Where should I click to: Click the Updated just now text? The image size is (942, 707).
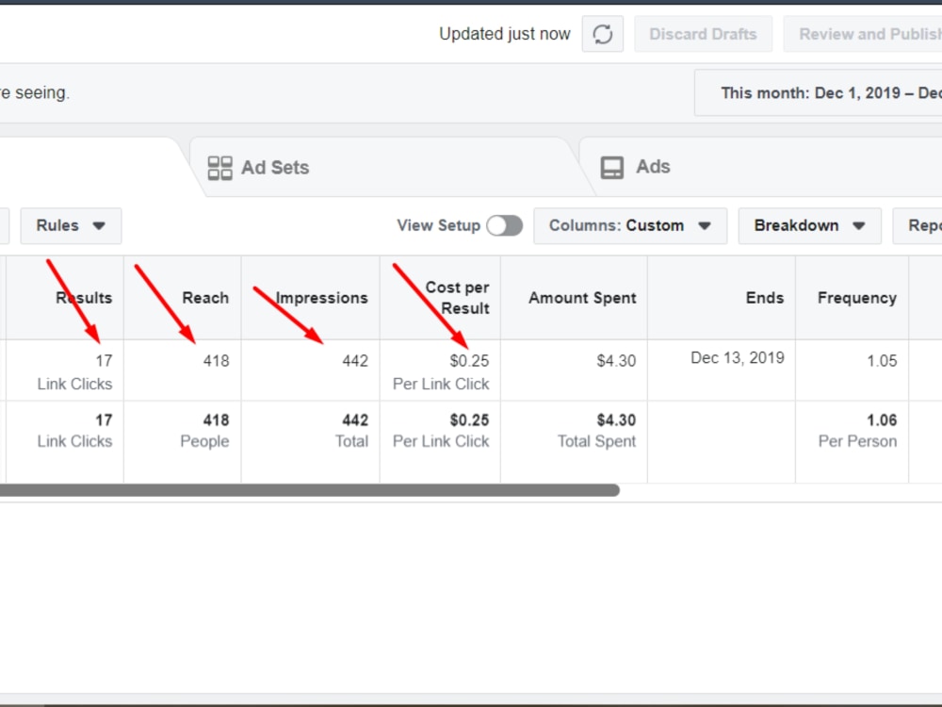505,34
